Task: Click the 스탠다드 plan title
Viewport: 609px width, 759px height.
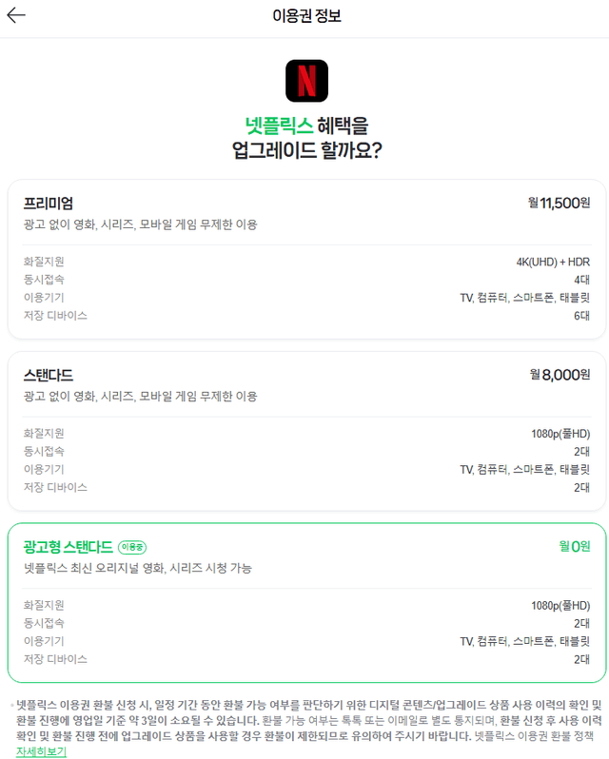Action: coord(49,375)
